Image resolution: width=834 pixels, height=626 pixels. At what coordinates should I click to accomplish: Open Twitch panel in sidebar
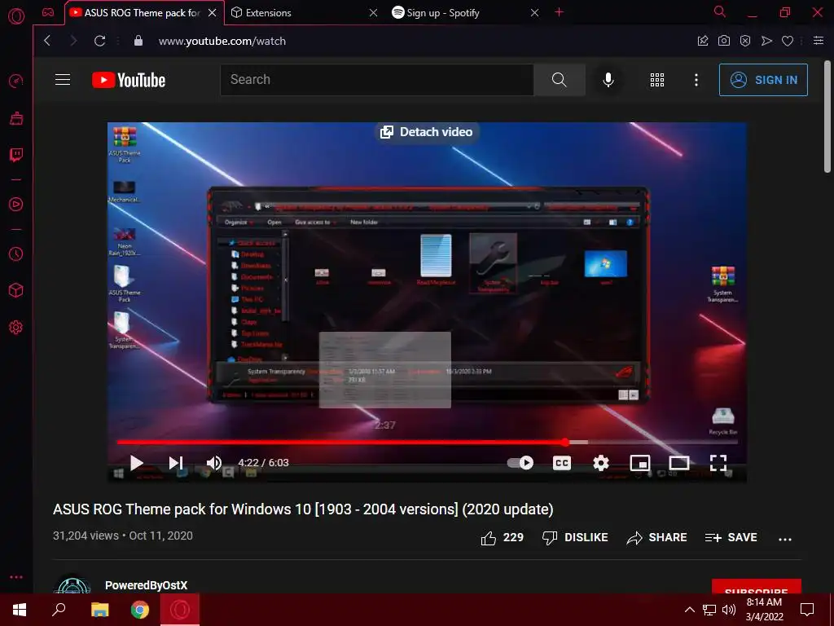[16, 155]
